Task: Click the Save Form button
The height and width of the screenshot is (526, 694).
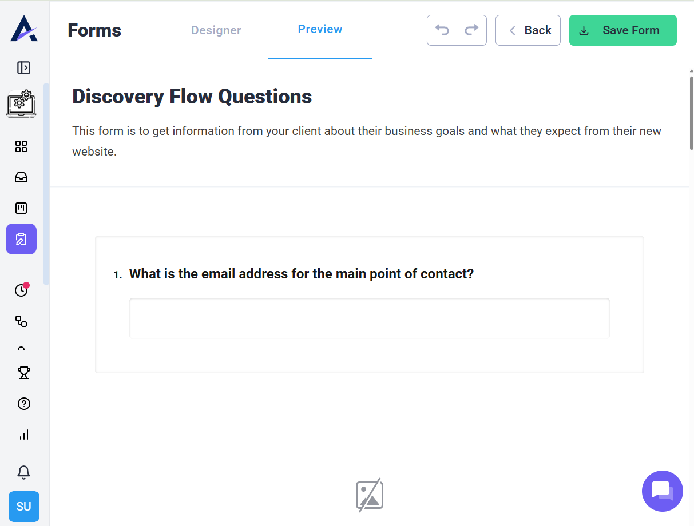Action: point(623,30)
